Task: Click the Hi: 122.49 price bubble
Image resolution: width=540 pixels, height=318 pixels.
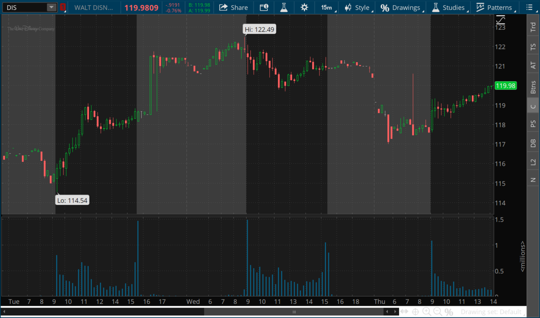Action: [x=259, y=29]
